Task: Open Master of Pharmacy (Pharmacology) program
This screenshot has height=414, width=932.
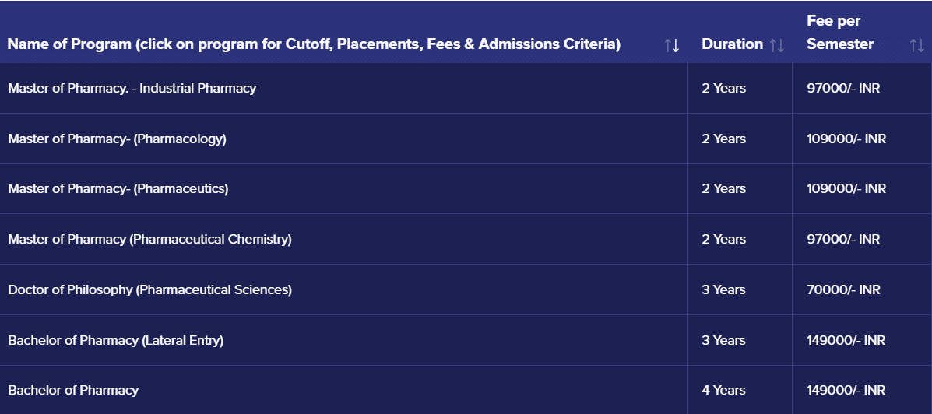Action: point(117,139)
